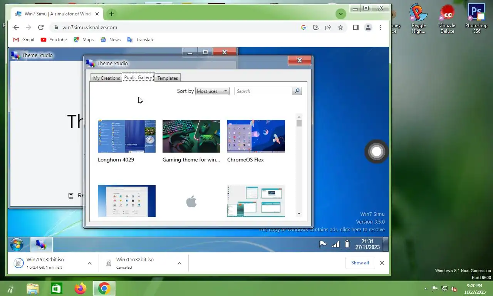
Task: Toggle the Chrome side panel
Action: coord(356,27)
